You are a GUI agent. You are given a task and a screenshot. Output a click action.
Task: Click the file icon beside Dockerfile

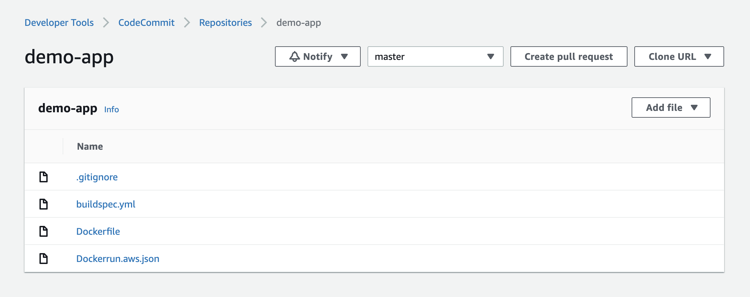(44, 231)
